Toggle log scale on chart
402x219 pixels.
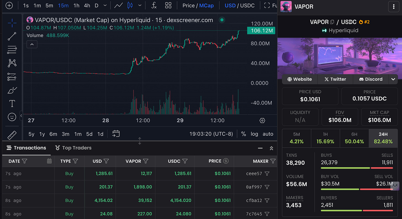click(254, 134)
